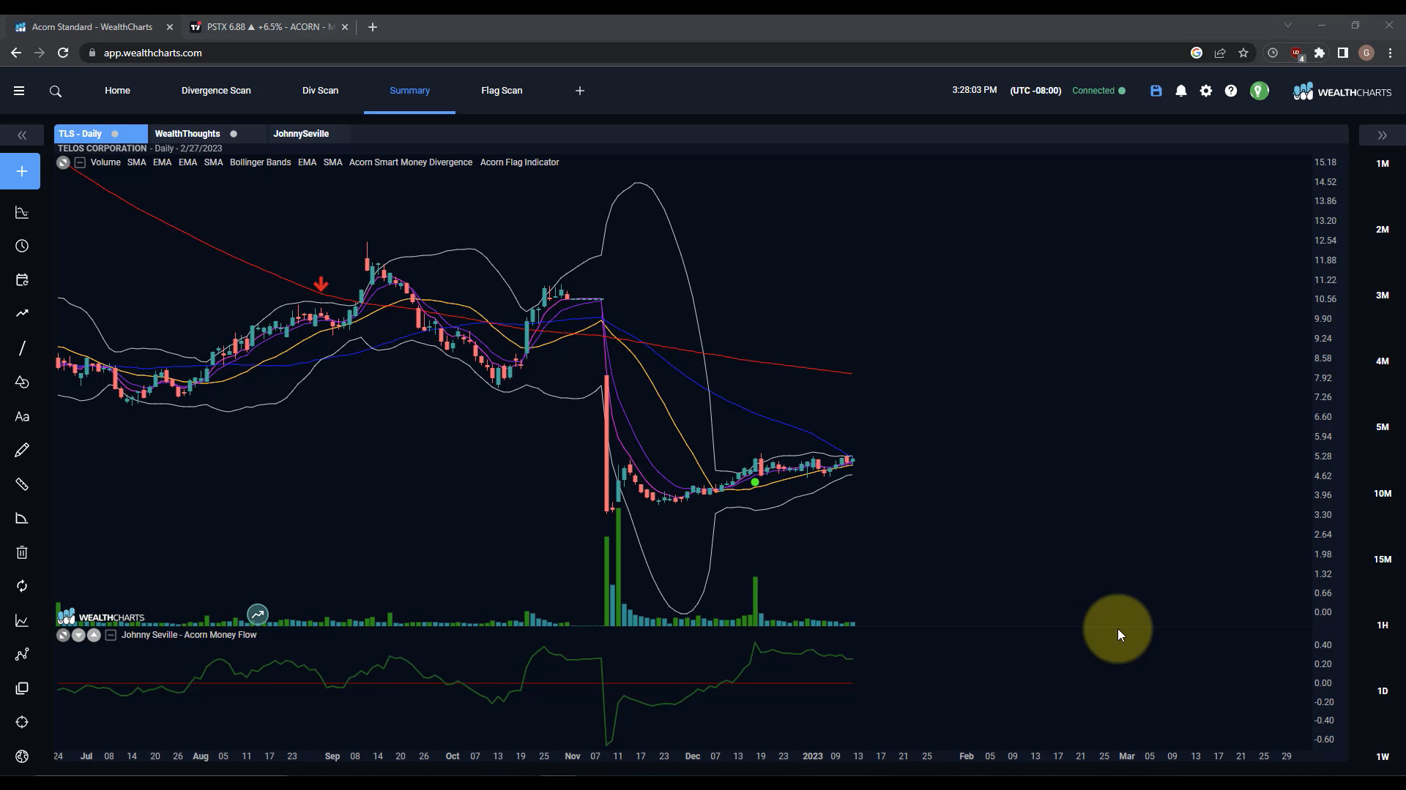Collapse the main chart indicator legend
The height and width of the screenshot is (790, 1406).
81,162
